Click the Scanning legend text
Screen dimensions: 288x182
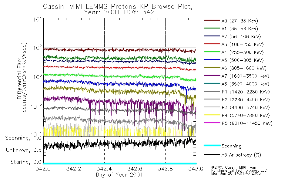point(231,146)
